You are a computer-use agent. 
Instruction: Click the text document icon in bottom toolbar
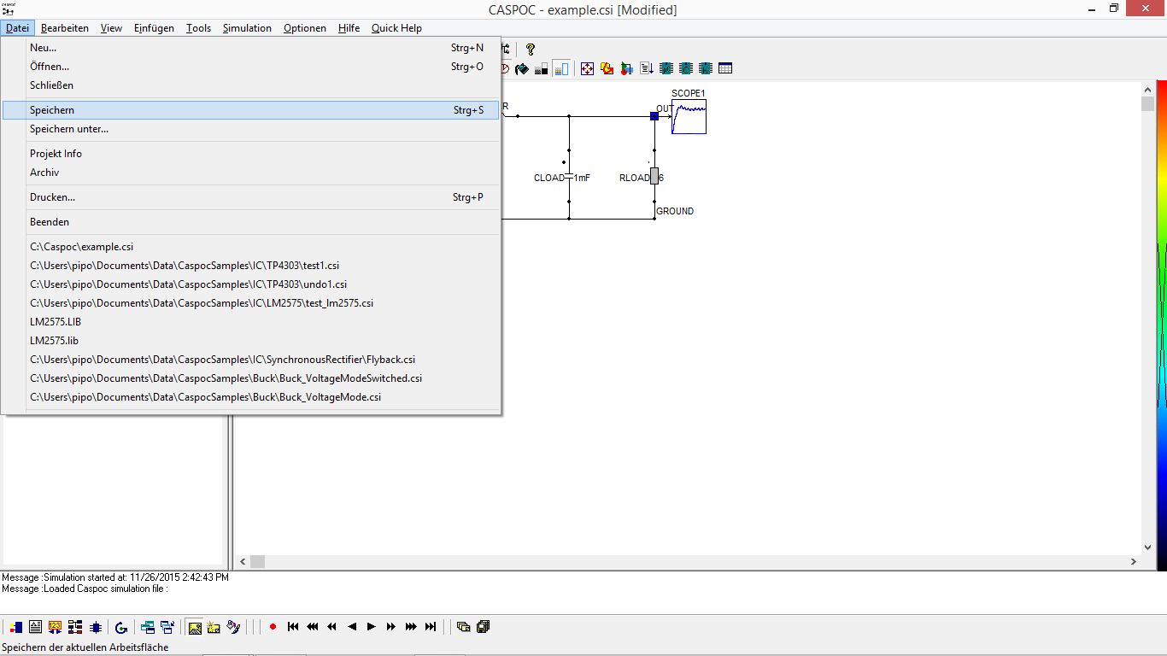[35, 627]
